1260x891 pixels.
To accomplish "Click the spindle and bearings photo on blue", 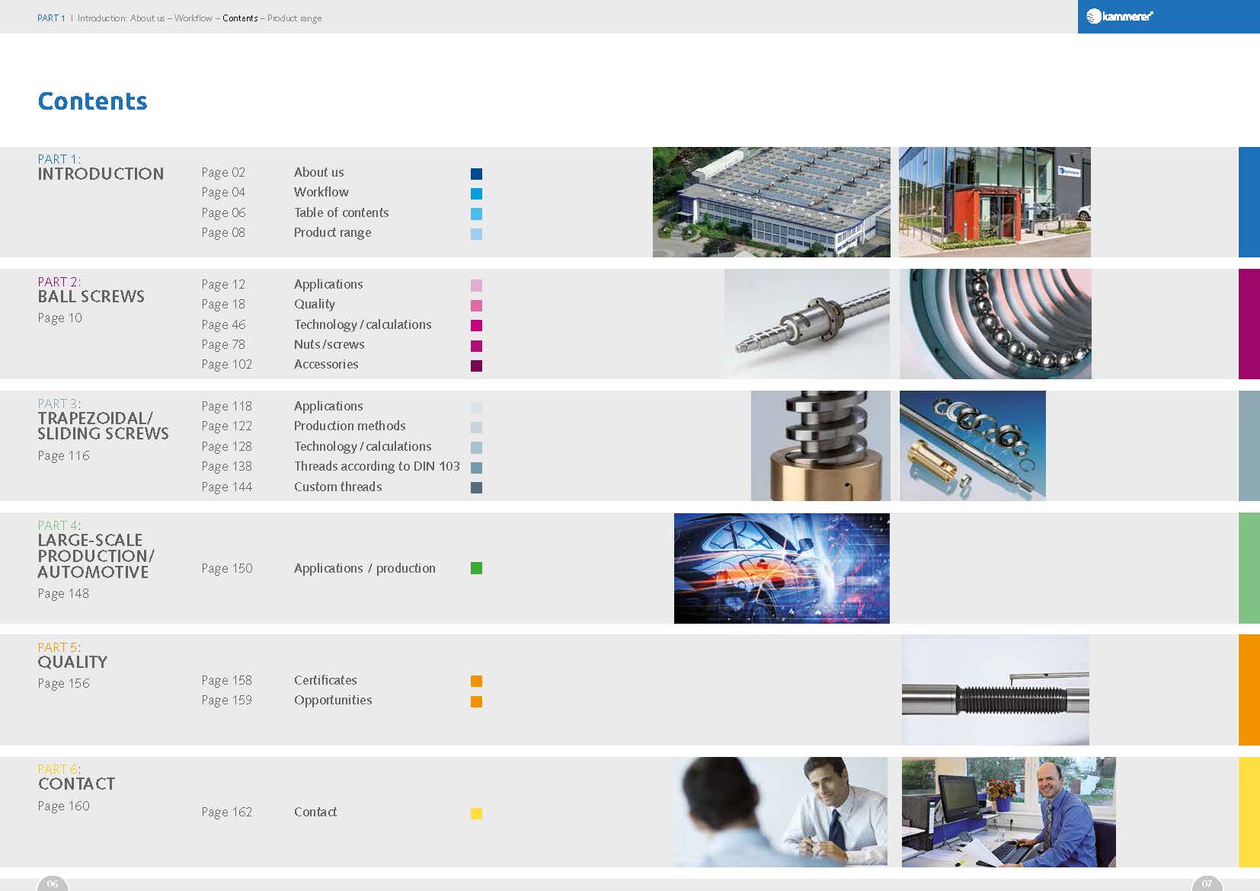I will (x=973, y=445).
